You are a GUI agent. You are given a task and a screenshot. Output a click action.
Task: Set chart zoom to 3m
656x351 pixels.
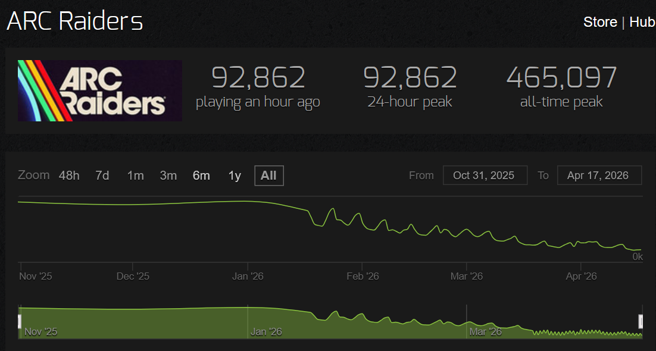tap(168, 175)
